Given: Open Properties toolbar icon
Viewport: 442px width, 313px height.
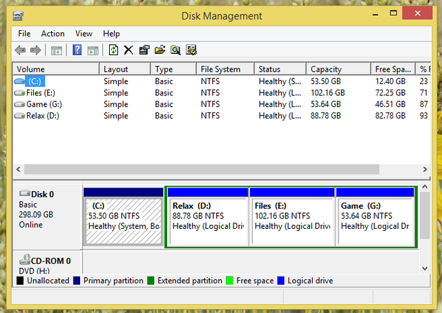Looking at the screenshot, I should (144, 50).
